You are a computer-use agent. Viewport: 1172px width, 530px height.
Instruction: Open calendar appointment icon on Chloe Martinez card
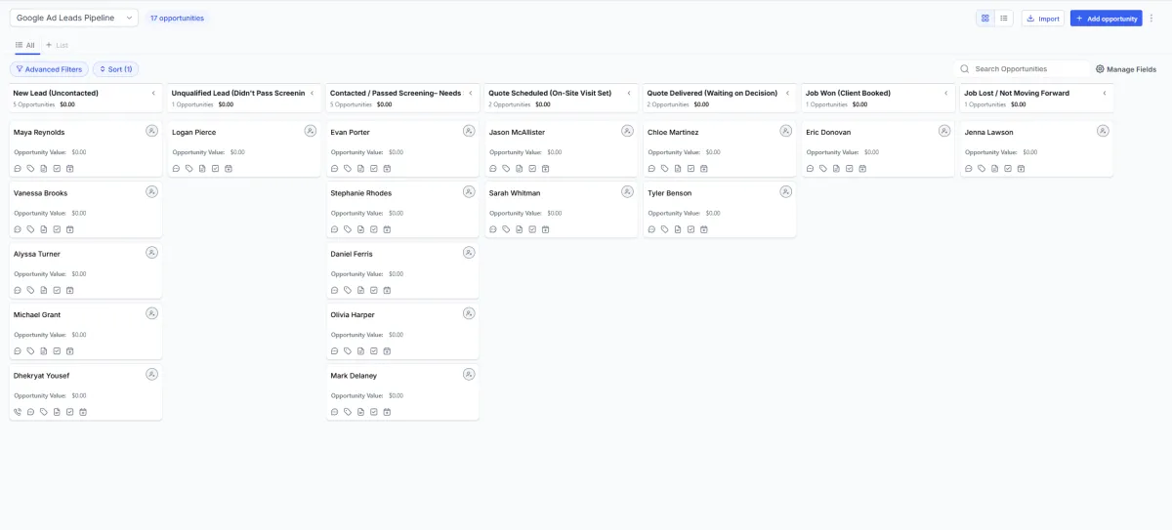click(x=704, y=169)
